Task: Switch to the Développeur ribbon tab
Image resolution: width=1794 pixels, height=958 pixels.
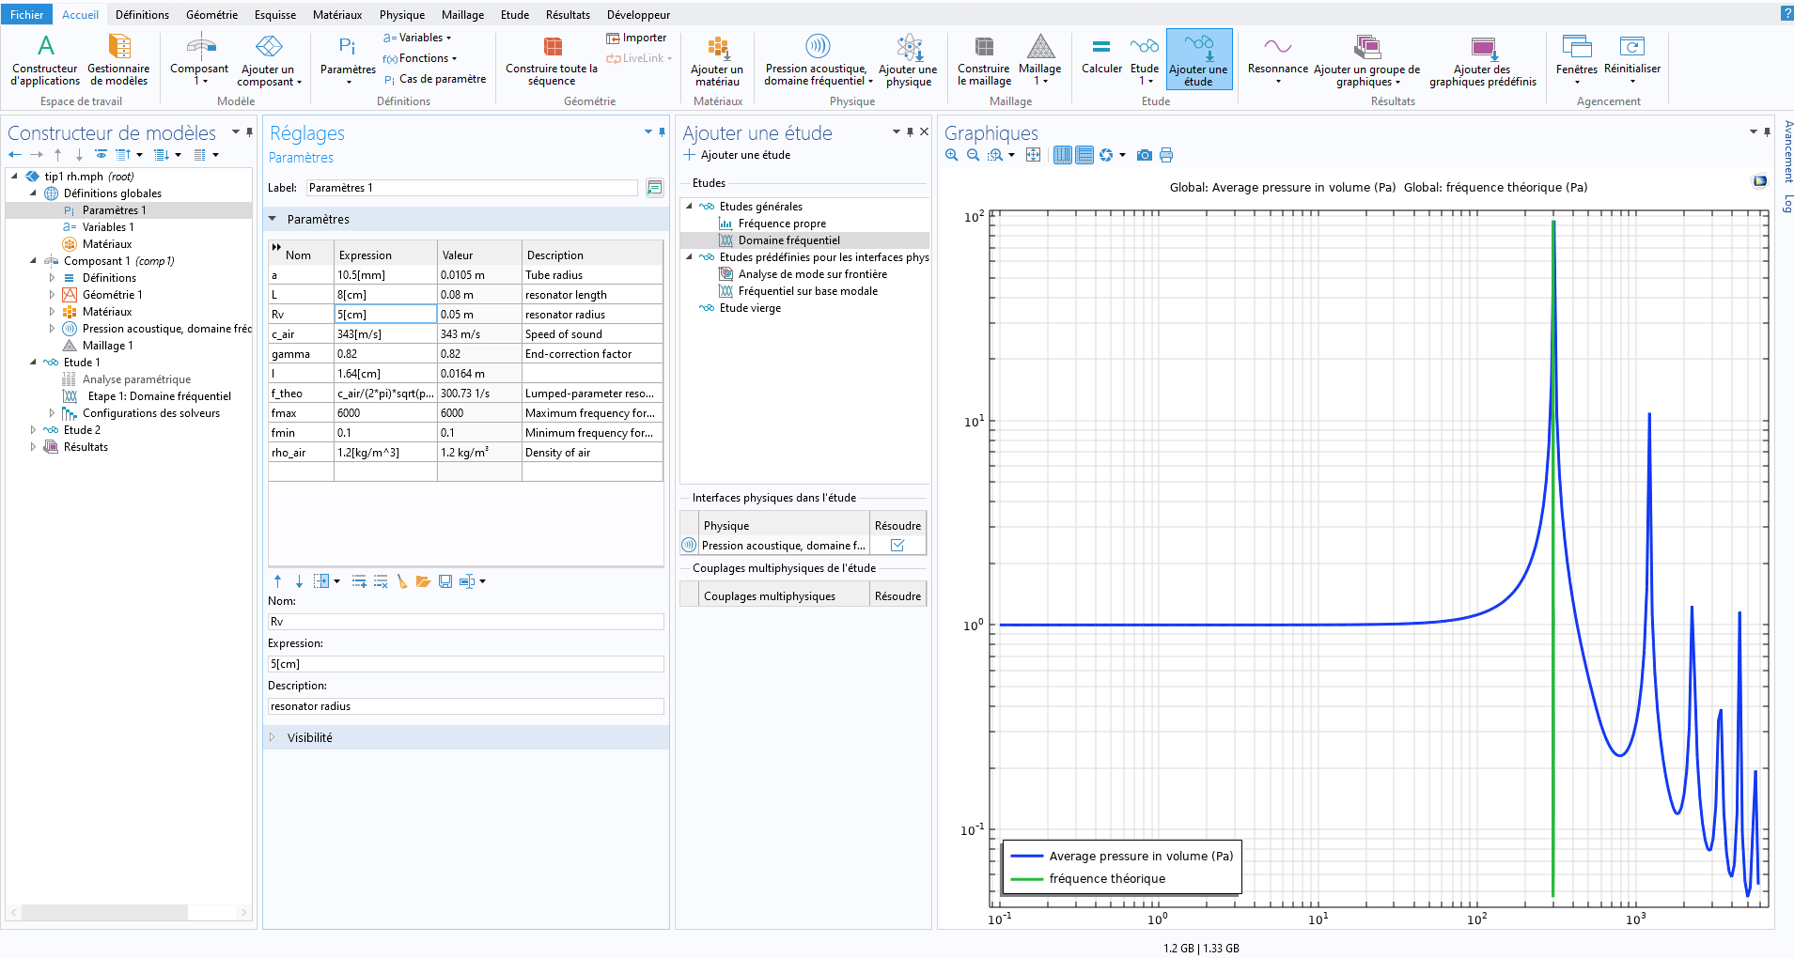Action: point(638,15)
